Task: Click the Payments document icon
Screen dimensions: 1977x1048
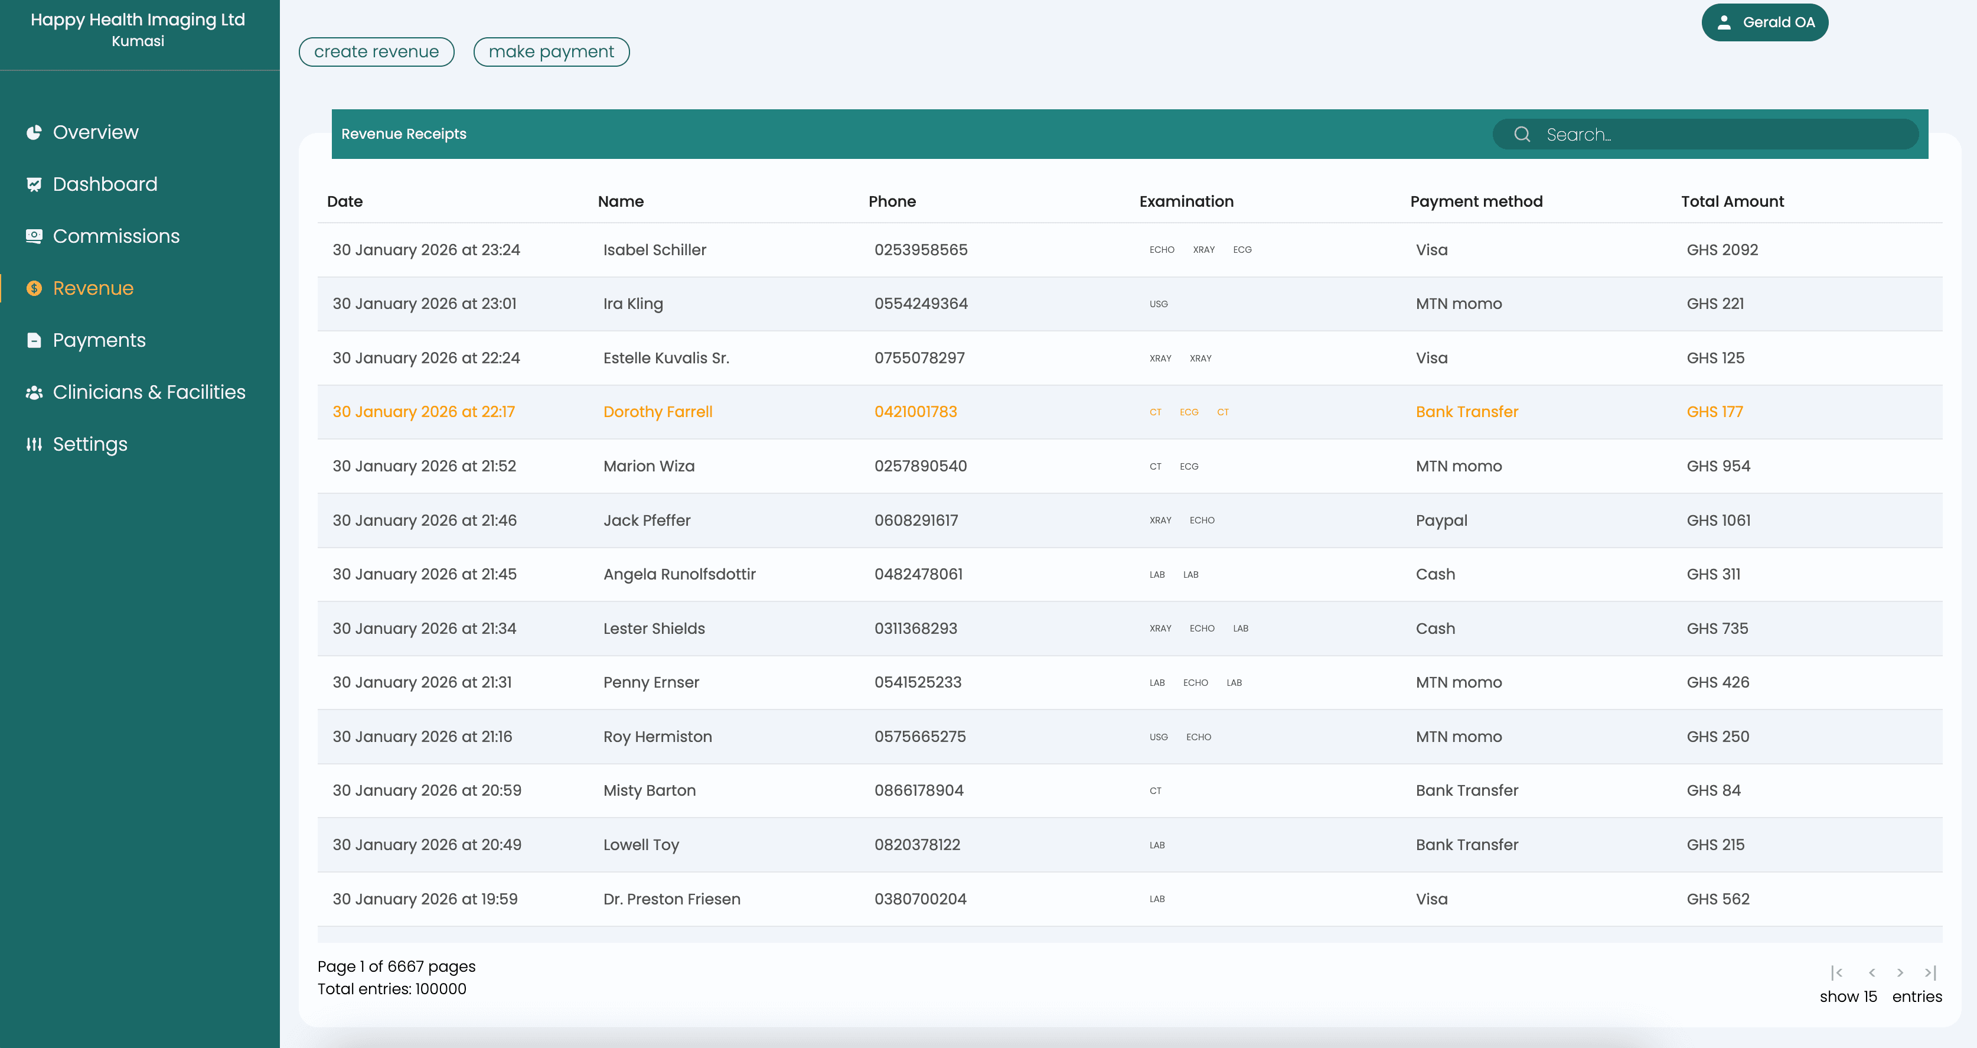Action: click(x=34, y=340)
